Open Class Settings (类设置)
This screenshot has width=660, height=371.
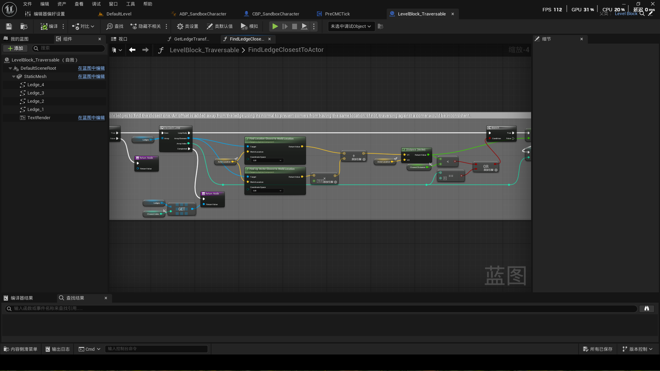[187, 26]
